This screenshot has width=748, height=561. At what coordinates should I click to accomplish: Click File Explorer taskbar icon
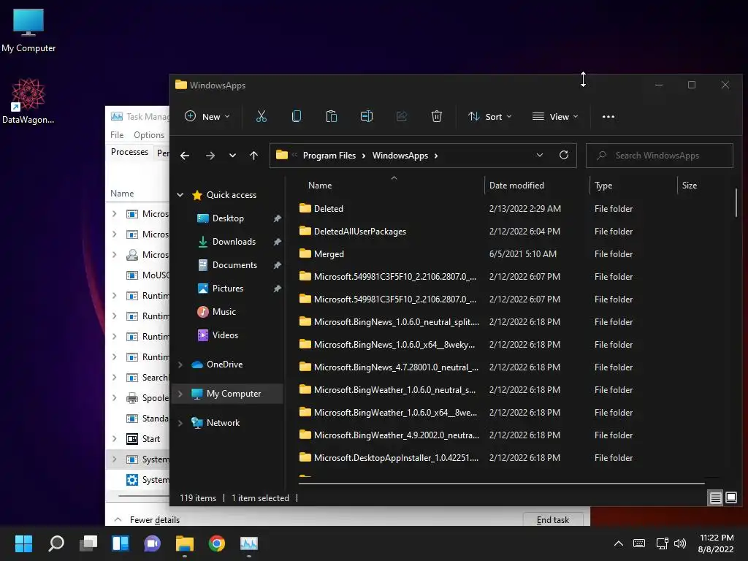(x=185, y=543)
